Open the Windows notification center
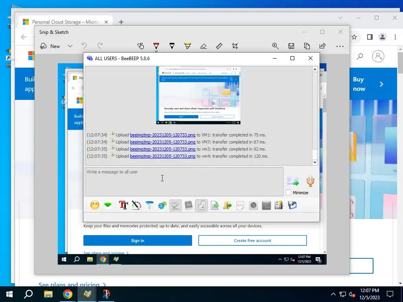Image resolution: width=403 pixels, height=302 pixels. (390, 294)
